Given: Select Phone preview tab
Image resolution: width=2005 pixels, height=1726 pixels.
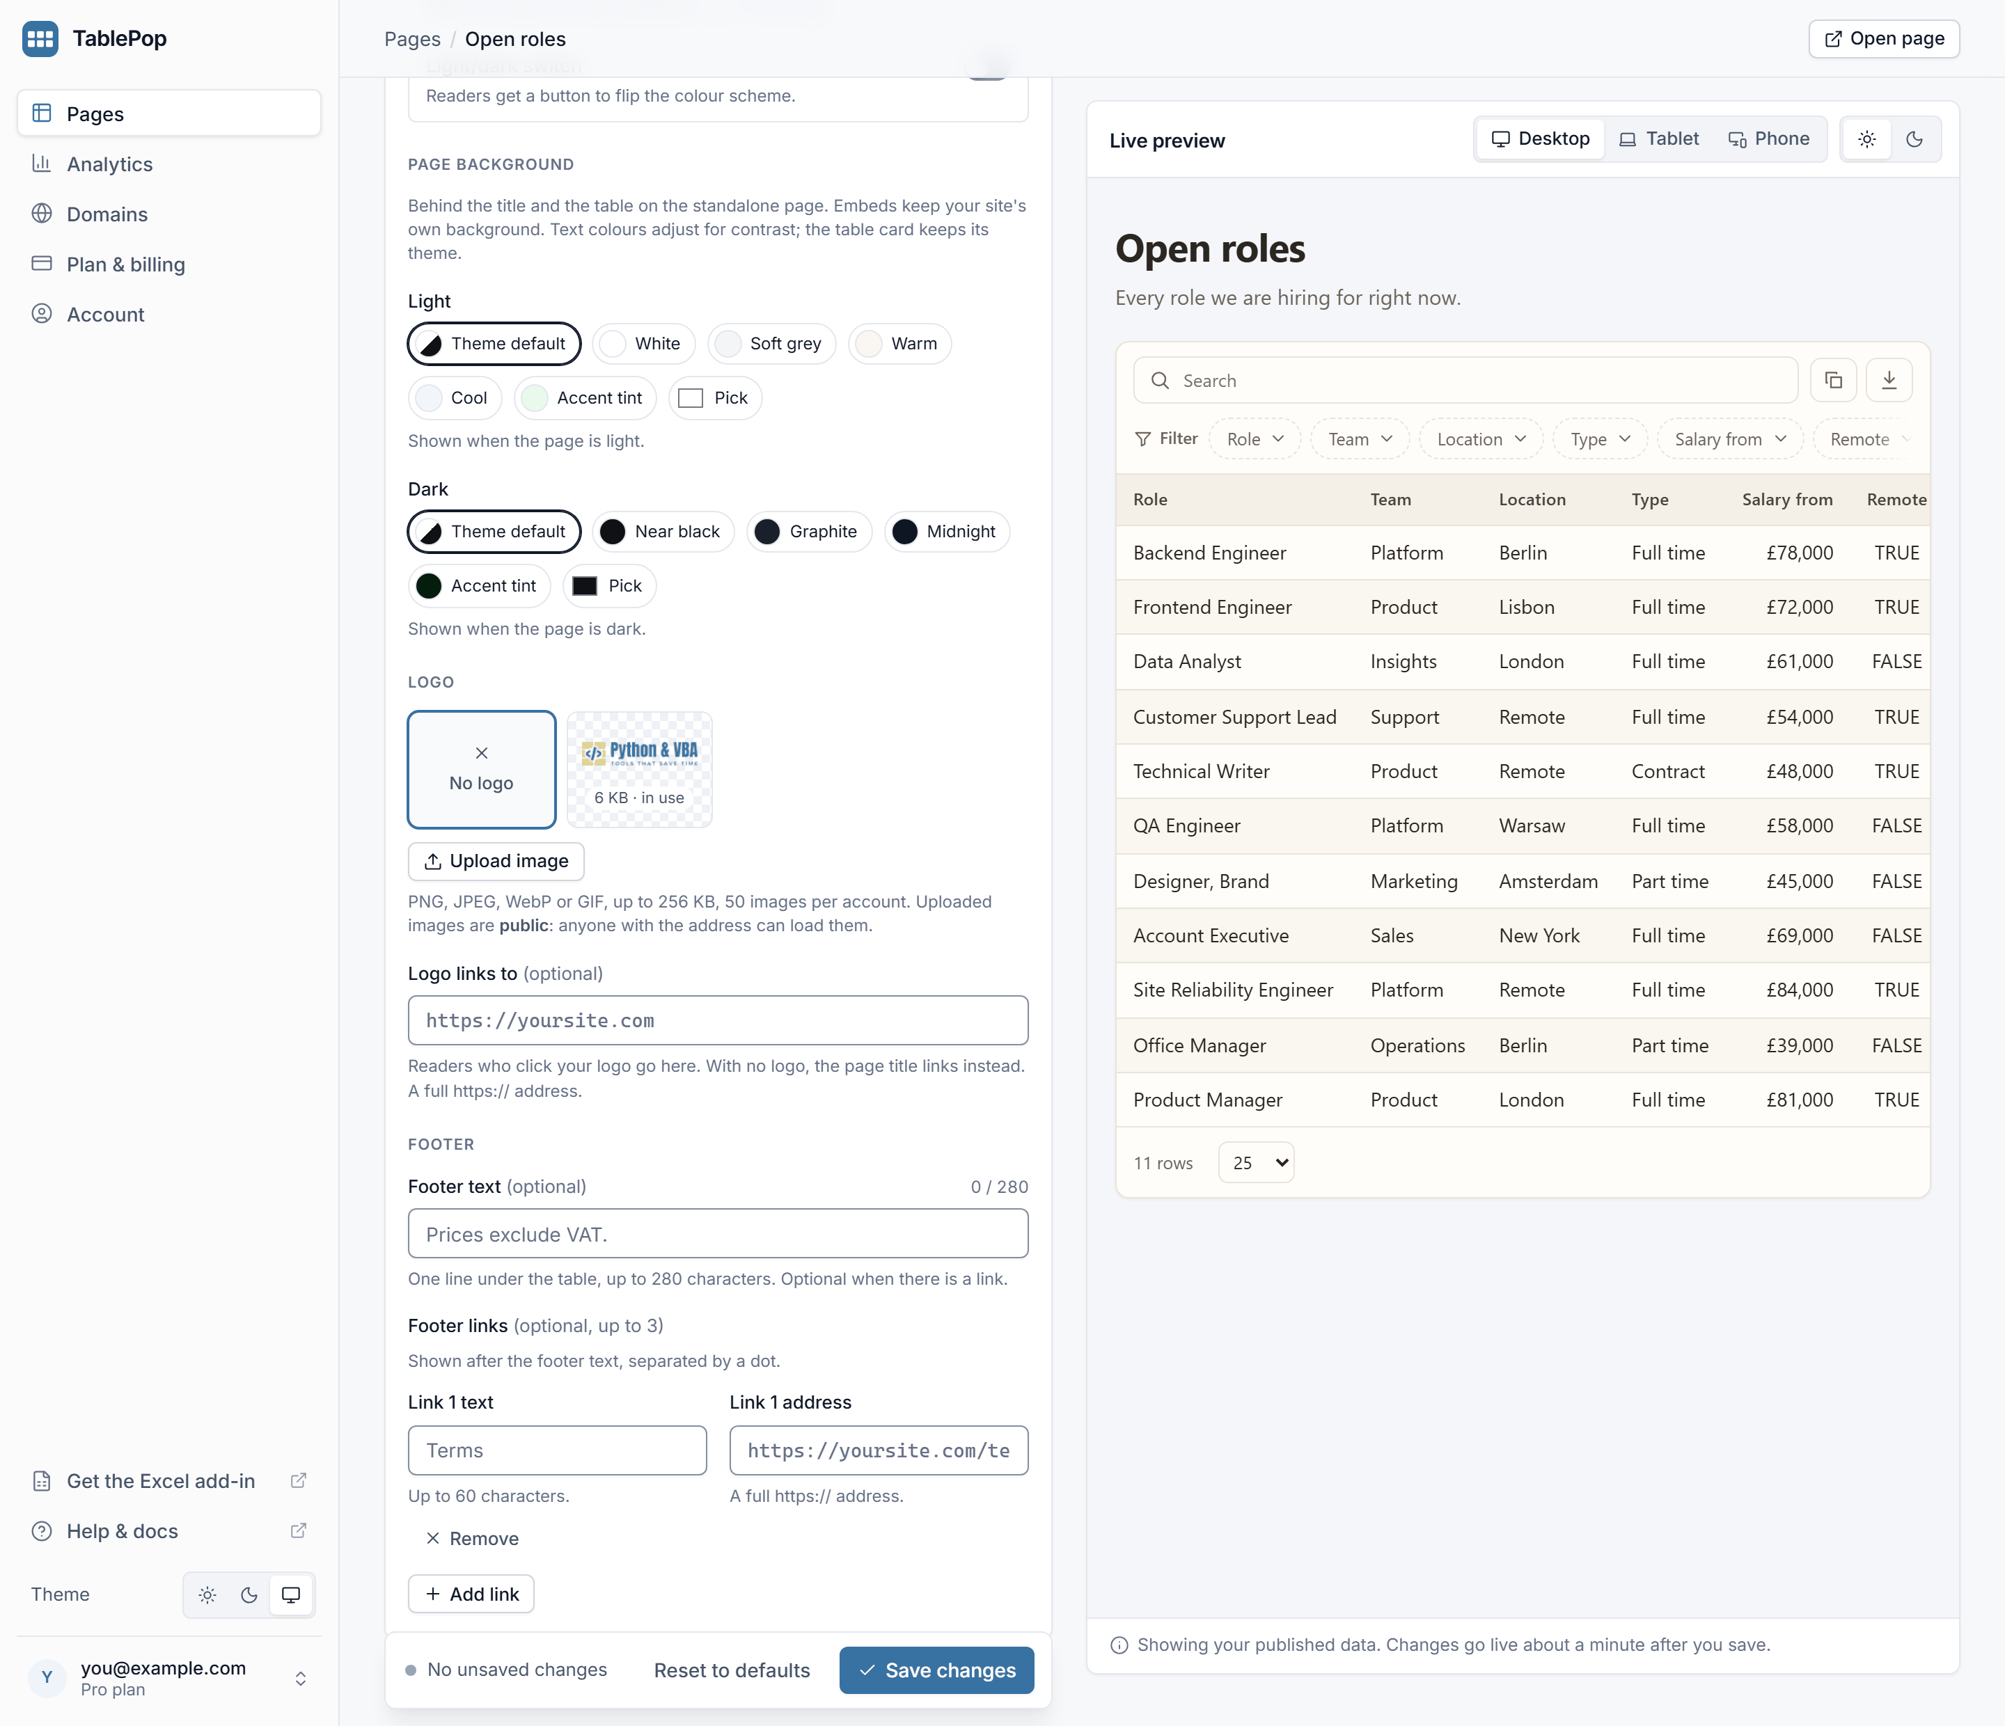Looking at the screenshot, I should point(1769,139).
